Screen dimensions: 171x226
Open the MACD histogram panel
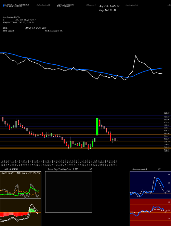click(21, 212)
